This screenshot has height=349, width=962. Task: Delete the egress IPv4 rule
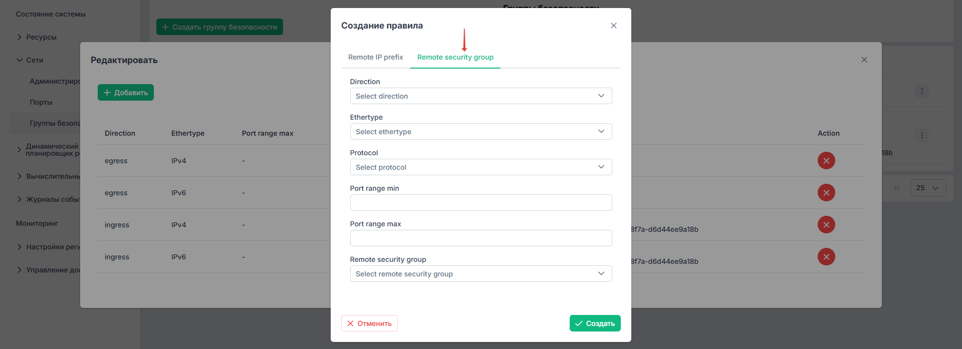tap(826, 161)
